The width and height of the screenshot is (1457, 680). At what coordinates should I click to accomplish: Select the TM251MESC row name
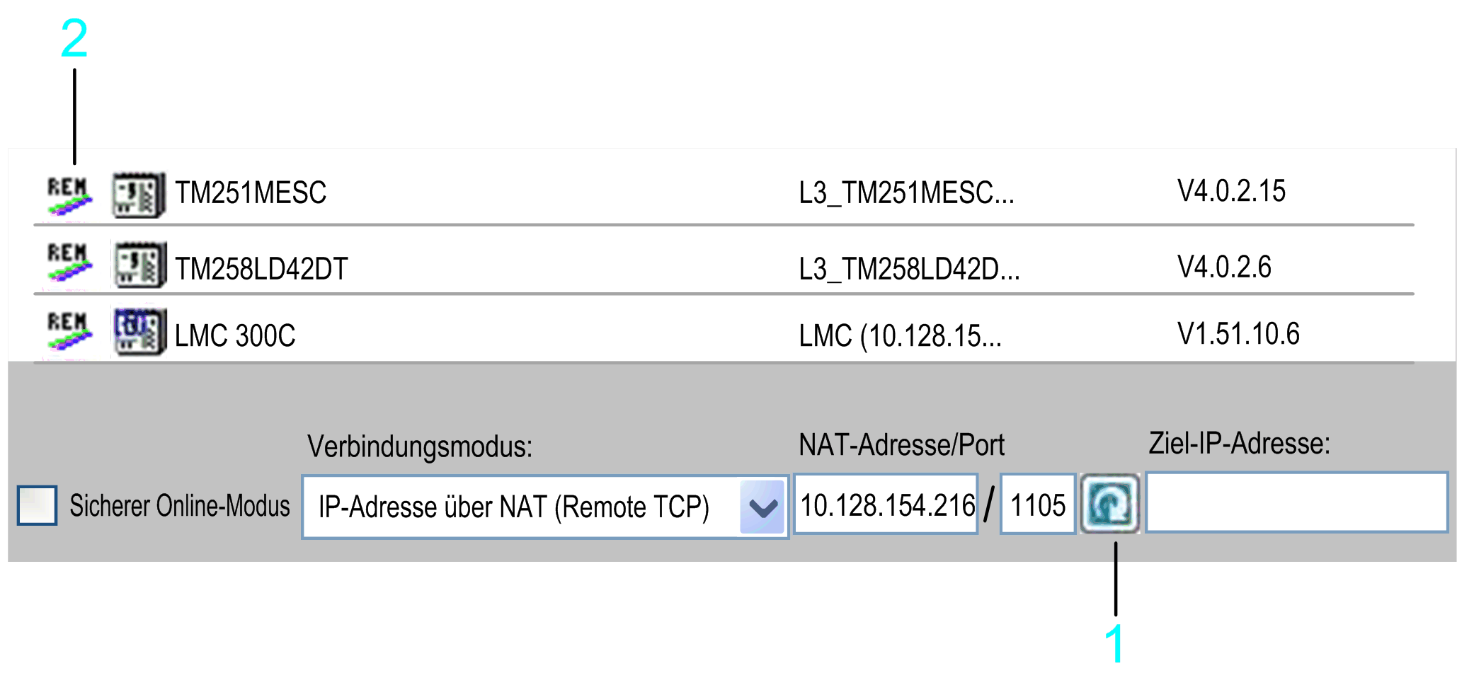[x=251, y=192]
